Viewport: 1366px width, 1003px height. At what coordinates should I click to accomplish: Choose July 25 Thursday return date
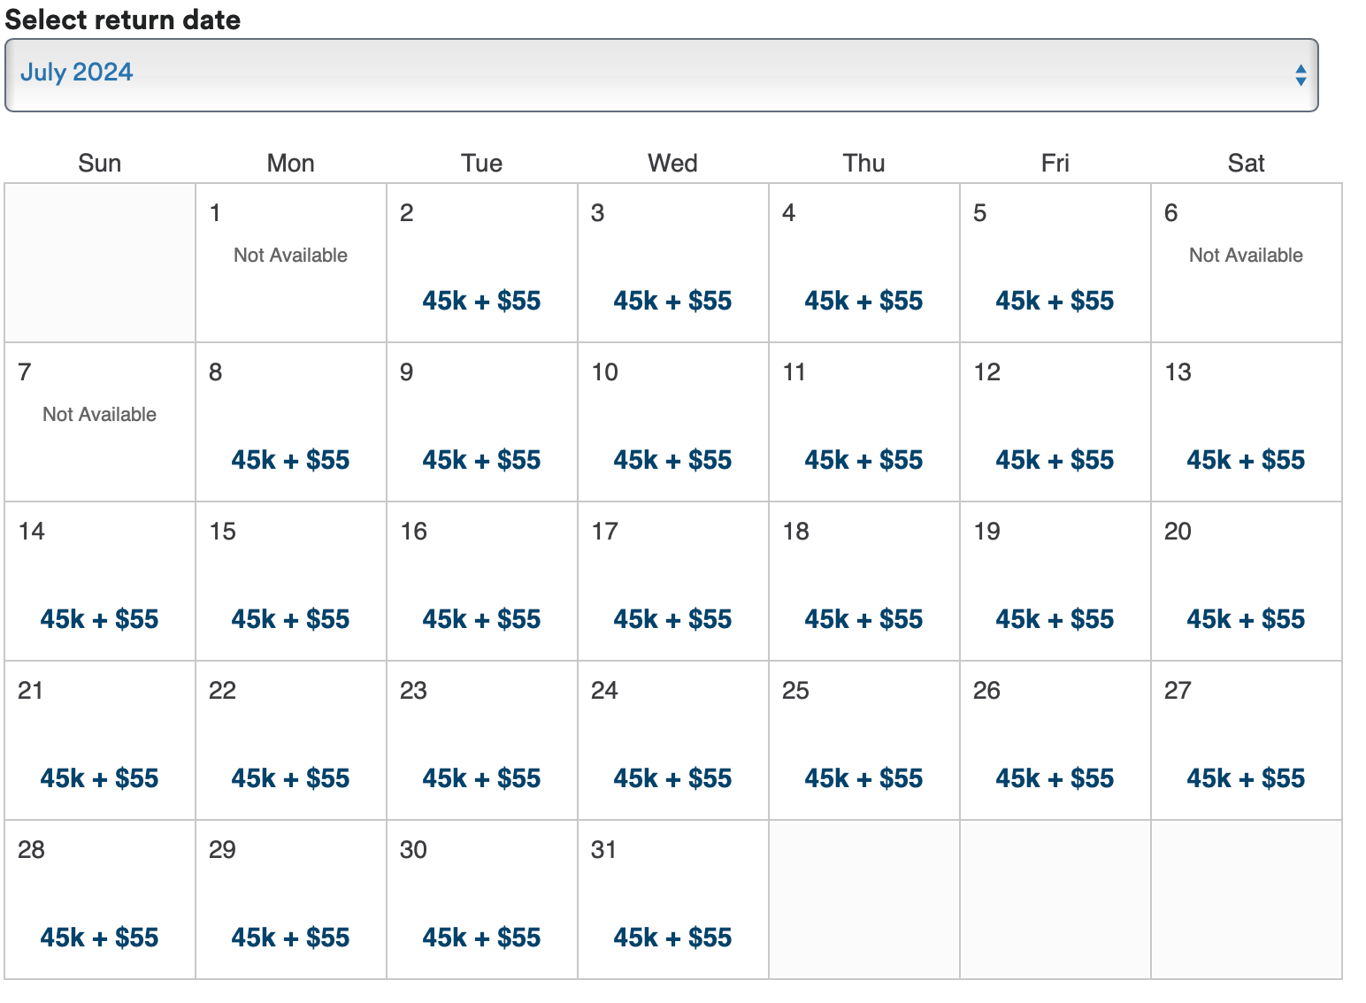point(863,778)
